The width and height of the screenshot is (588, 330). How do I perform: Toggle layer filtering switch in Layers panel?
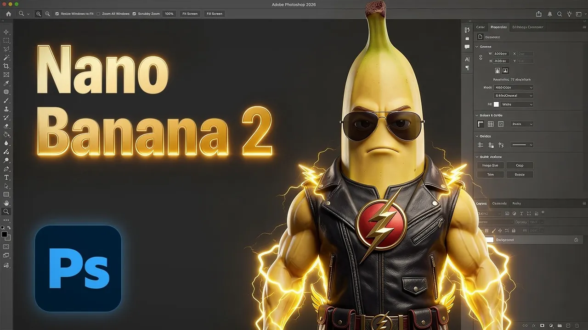click(543, 213)
